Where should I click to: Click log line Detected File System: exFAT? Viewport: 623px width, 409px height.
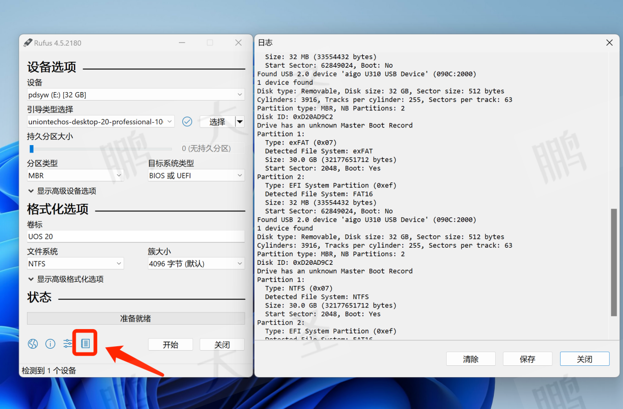click(x=319, y=151)
